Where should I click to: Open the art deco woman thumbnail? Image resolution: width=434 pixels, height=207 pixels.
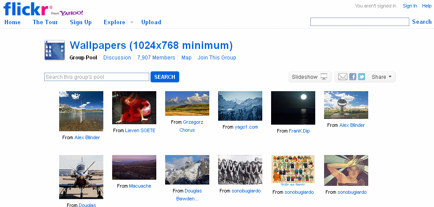(346, 170)
